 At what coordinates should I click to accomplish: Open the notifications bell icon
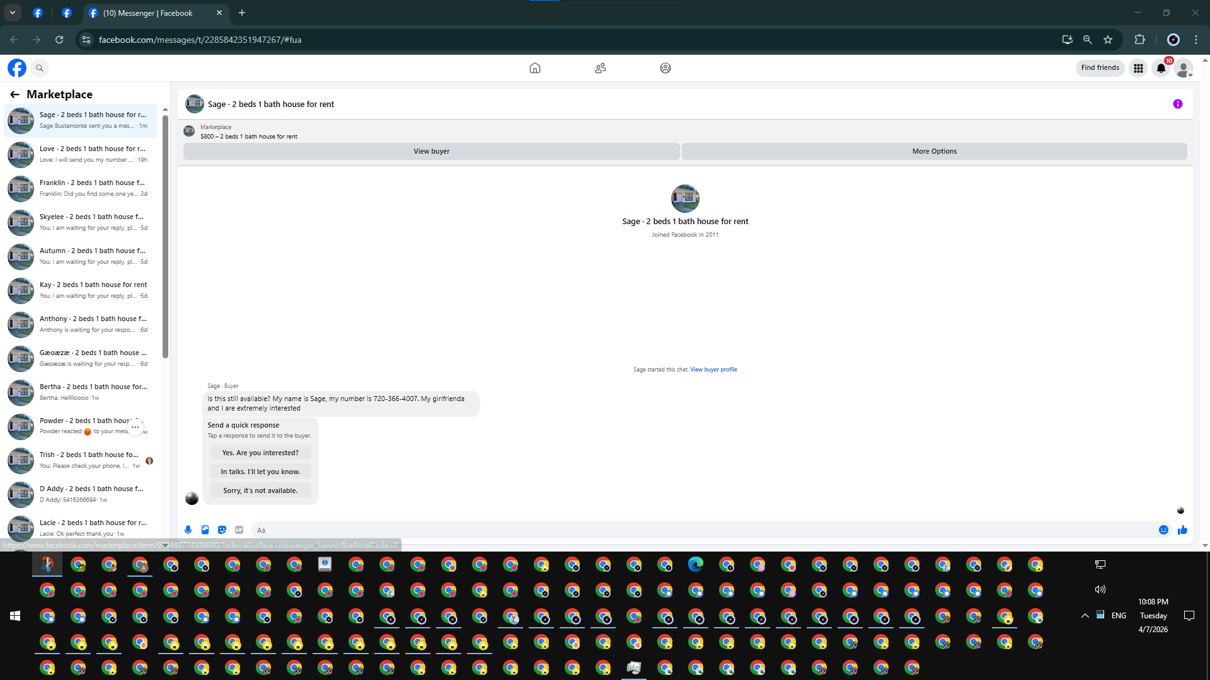point(1161,68)
